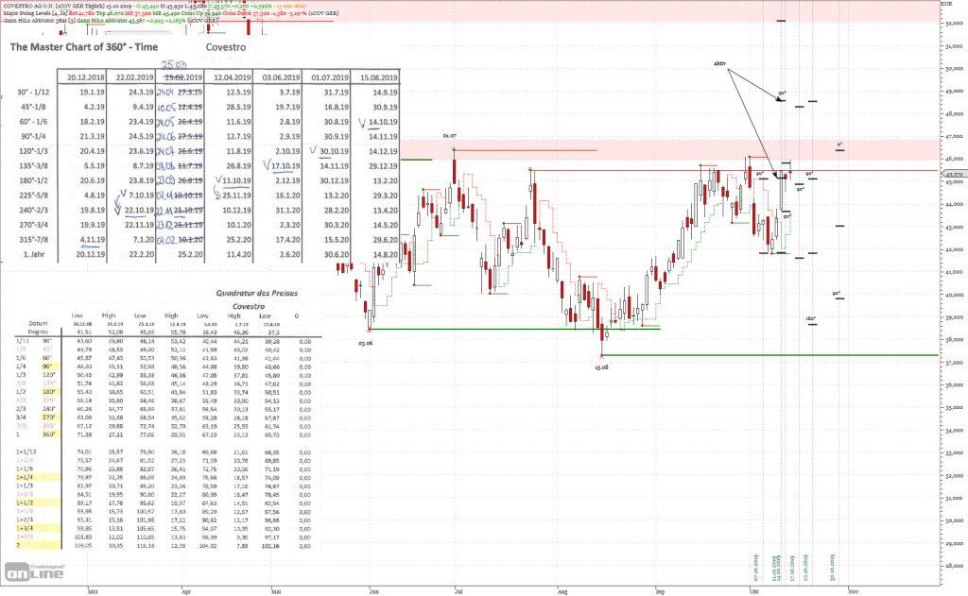Click the '30° - 1/12' row label
Viewport: 968px width, 596px height.
pyautogui.click(x=33, y=92)
